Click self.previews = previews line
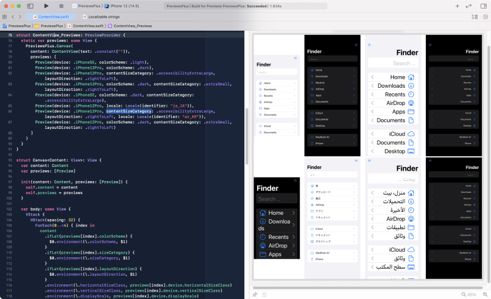 (x=54, y=193)
